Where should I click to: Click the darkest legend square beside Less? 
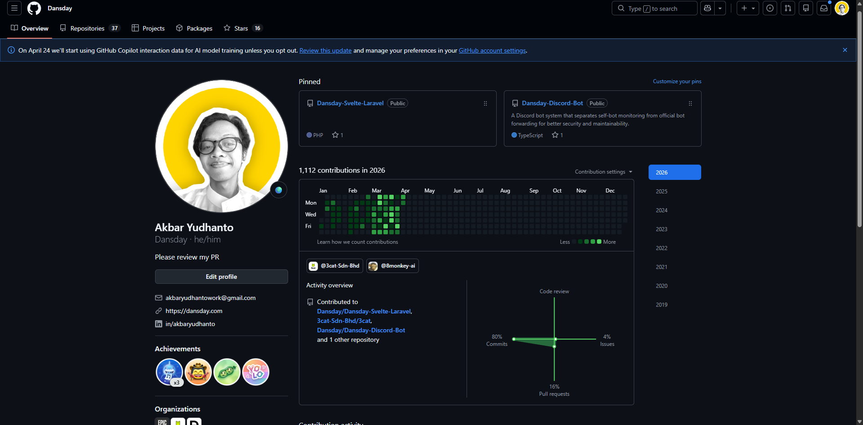point(574,242)
